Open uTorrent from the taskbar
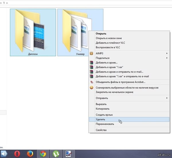 click(x=56, y=154)
